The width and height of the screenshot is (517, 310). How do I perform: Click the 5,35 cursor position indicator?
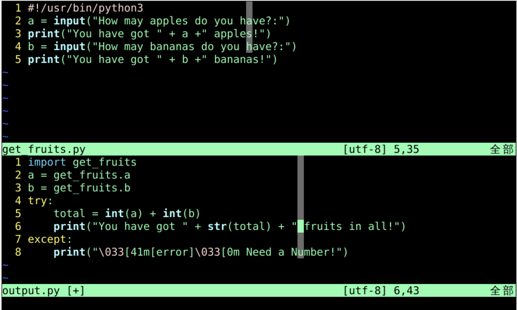(x=406, y=149)
